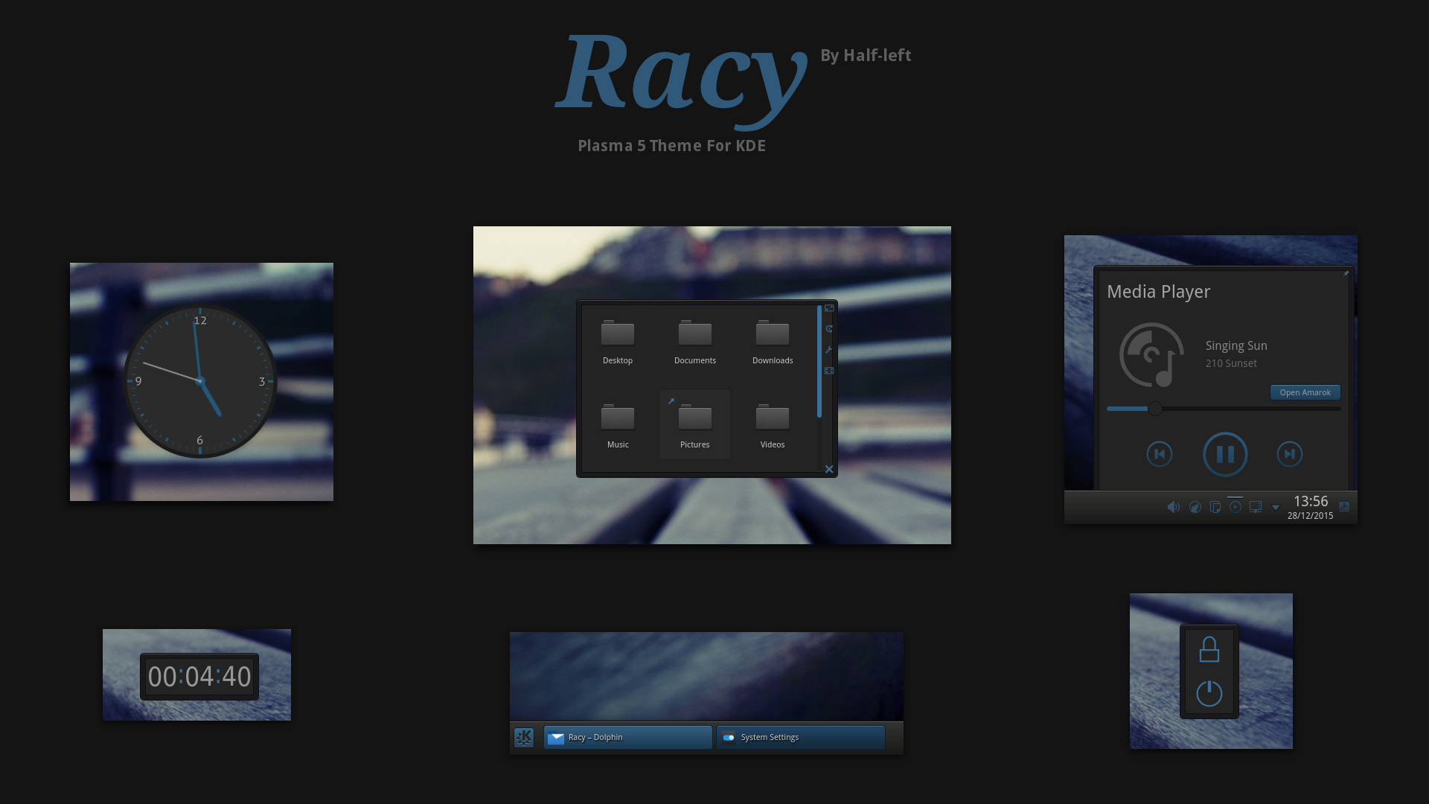This screenshot has height=804, width=1429.
Task: Open the Videos folder
Action: pos(773,427)
